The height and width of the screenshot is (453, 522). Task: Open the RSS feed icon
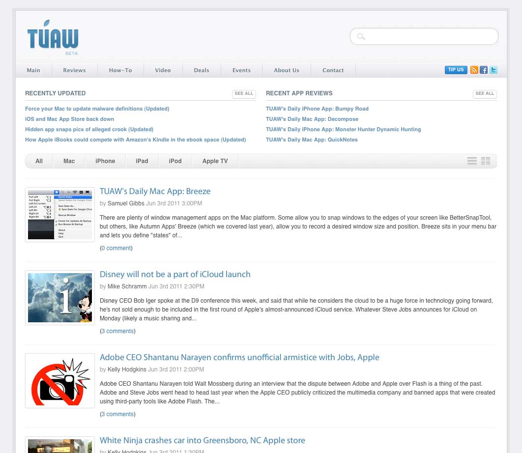pyautogui.click(x=474, y=70)
